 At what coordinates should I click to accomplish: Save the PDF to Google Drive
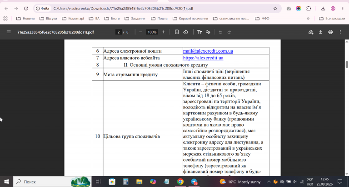311,32
